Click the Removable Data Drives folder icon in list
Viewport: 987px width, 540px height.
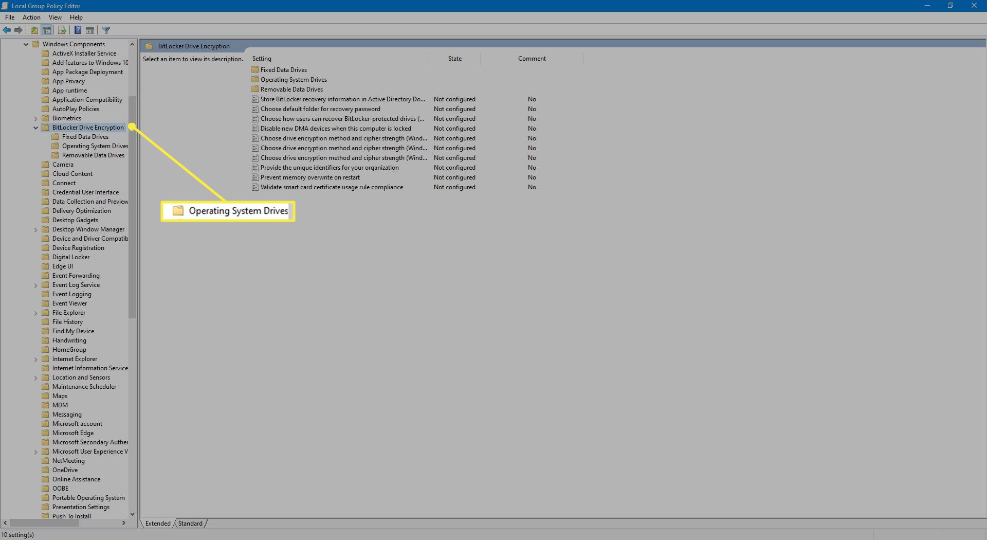[x=255, y=89]
